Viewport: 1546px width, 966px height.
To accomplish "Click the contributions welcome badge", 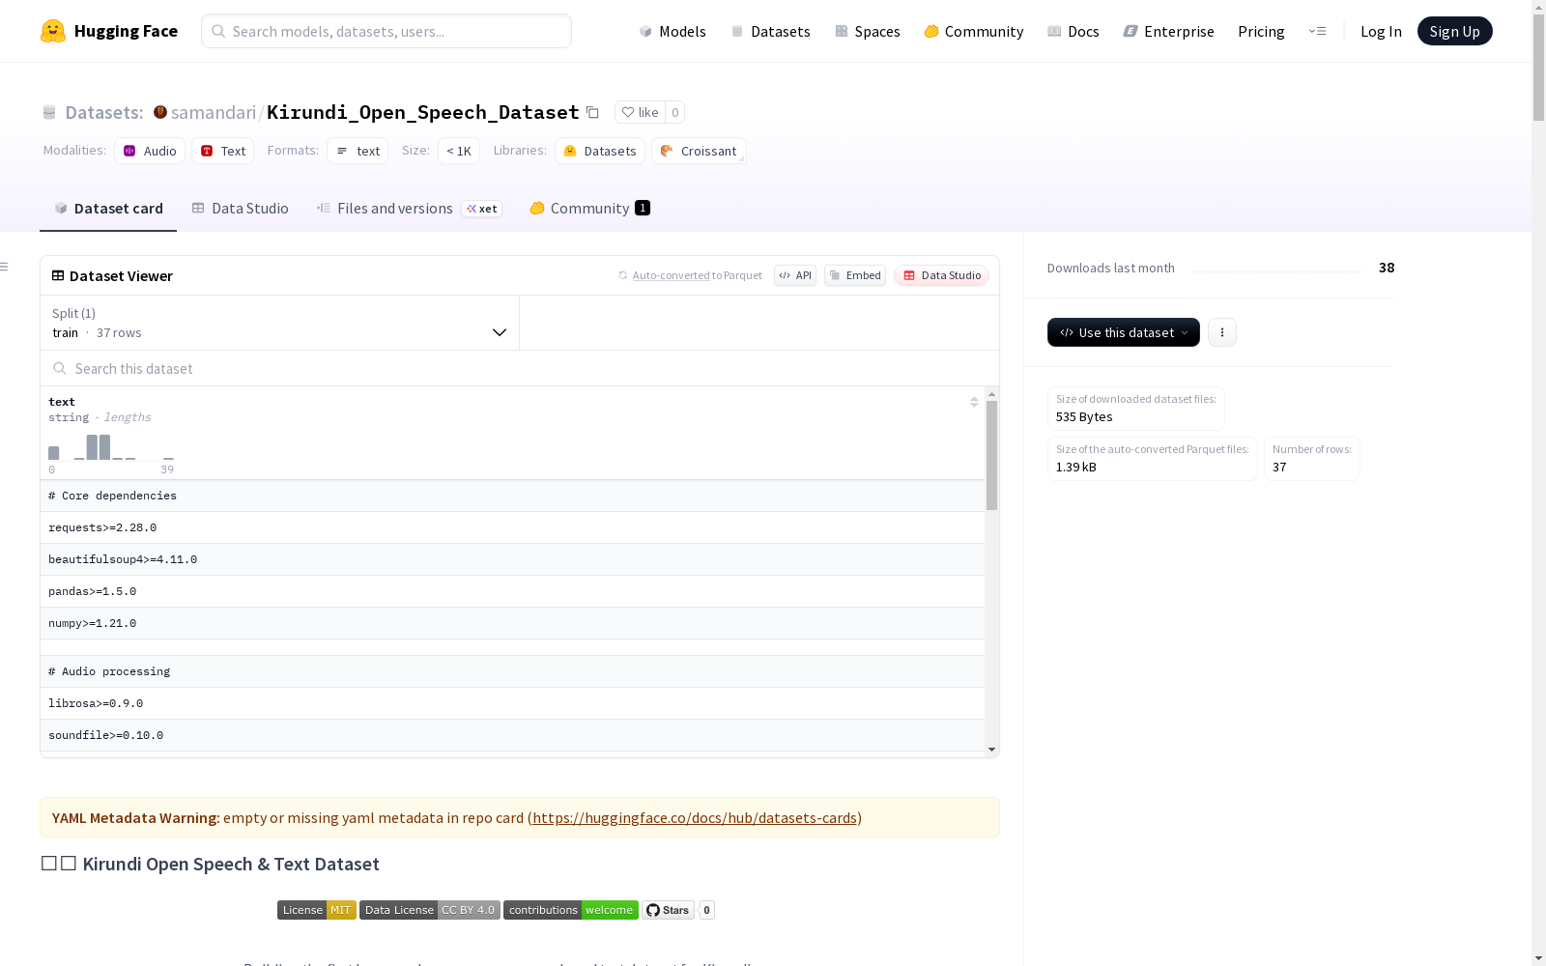I will (x=571, y=910).
